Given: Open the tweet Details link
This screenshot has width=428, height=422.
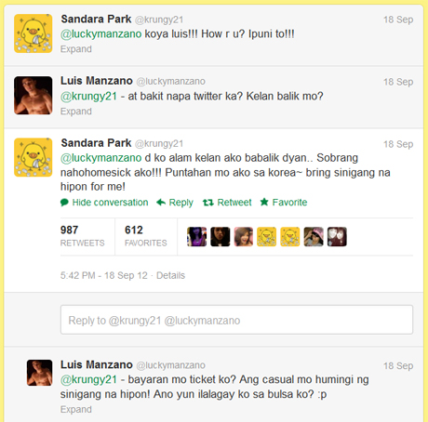Looking at the screenshot, I should pyautogui.click(x=170, y=275).
